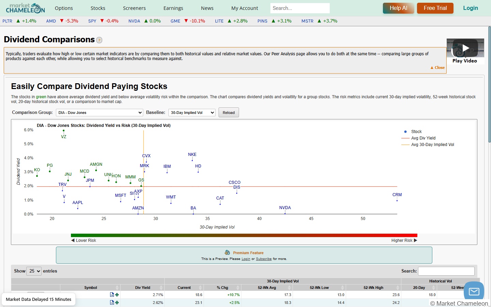Select the AAPL point on the chart
Viewport: 491px width, 307px height.
pyautogui.click(x=78, y=208)
